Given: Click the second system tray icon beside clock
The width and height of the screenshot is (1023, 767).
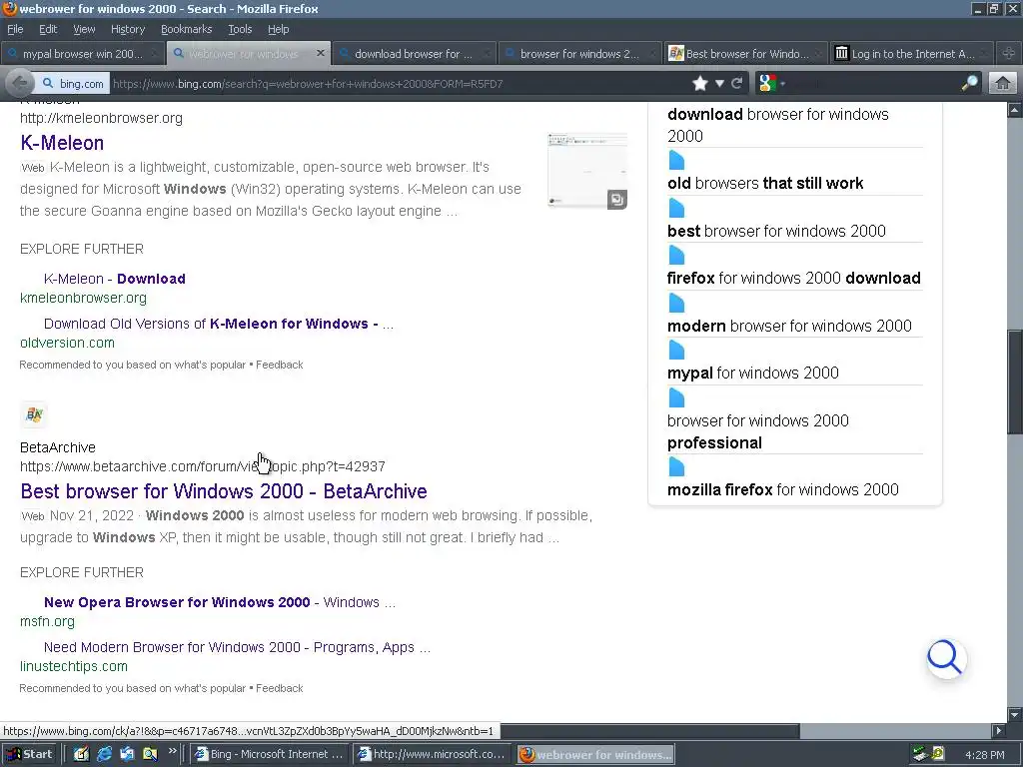Looking at the screenshot, I should click(938, 754).
